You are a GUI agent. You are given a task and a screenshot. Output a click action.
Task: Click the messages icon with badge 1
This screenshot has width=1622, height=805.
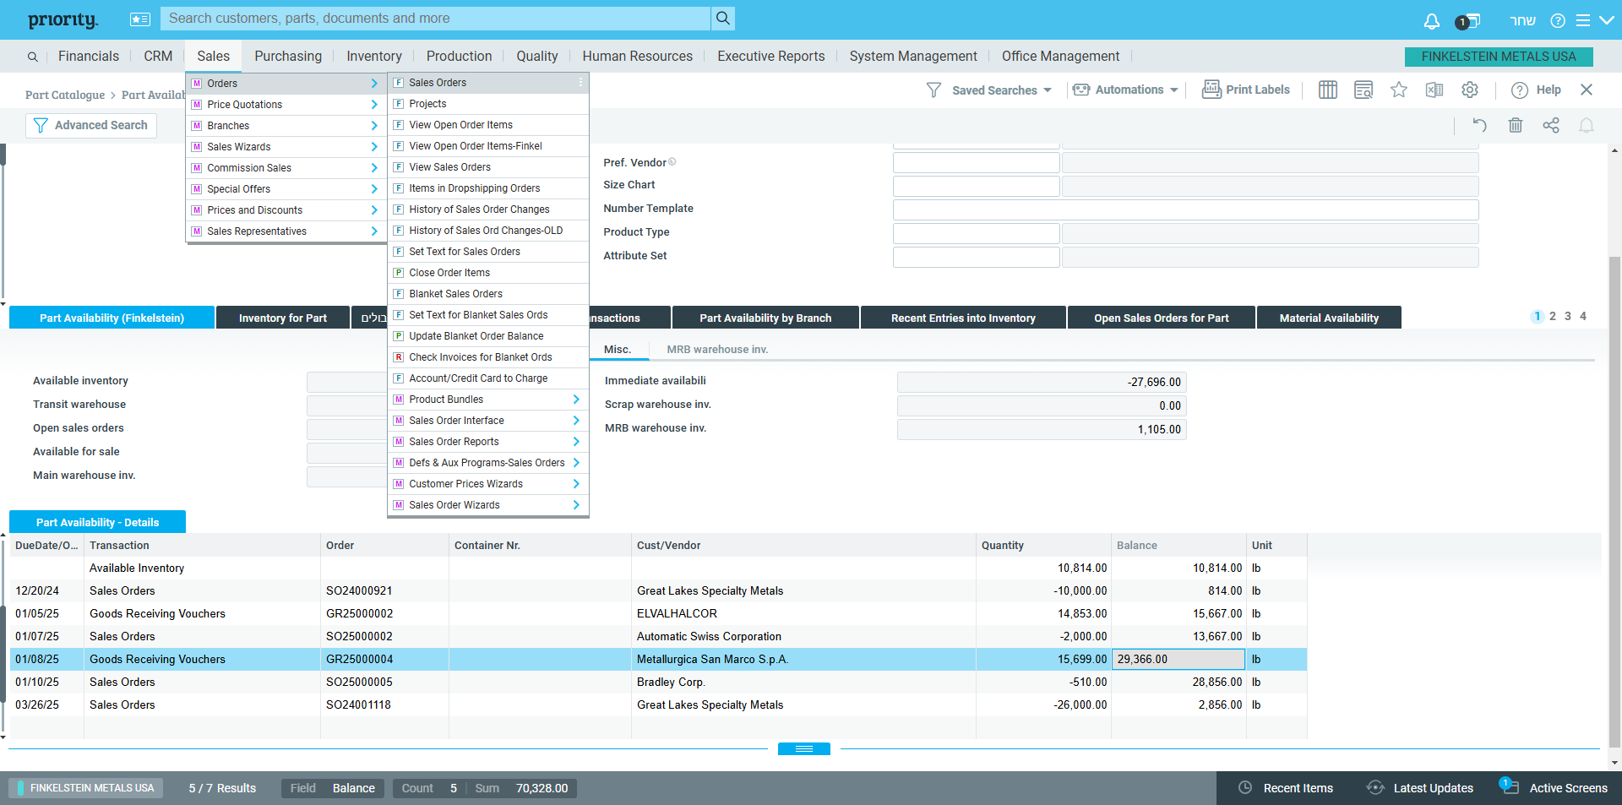coord(1467,21)
